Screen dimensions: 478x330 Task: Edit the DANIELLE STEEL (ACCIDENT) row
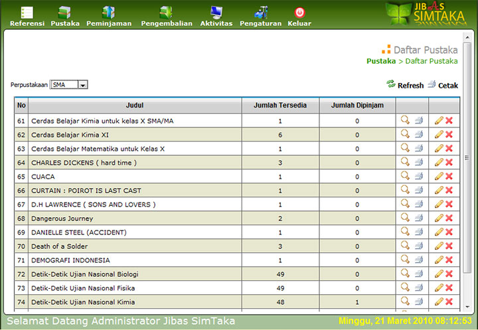point(439,232)
